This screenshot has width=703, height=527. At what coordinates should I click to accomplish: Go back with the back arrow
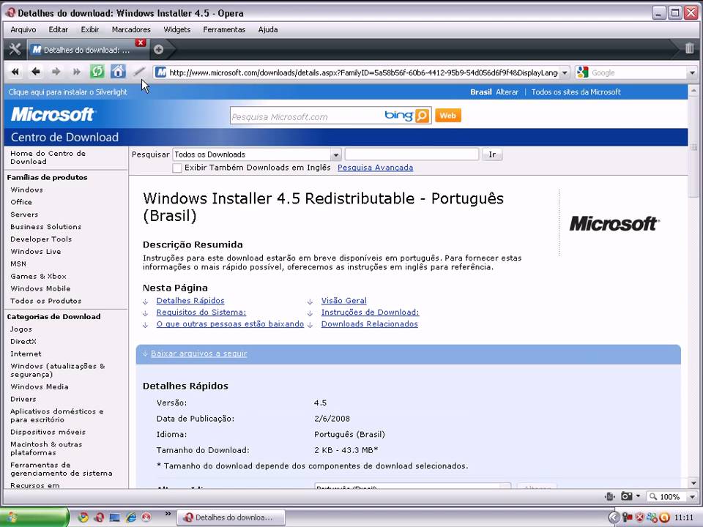coord(36,72)
